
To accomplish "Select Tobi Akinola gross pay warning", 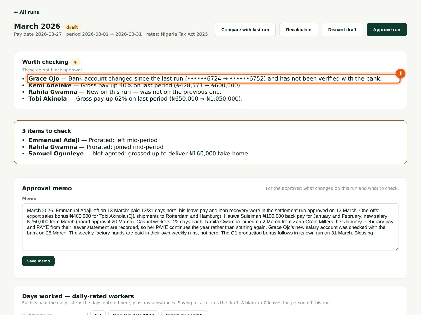I will click(135, 99).
